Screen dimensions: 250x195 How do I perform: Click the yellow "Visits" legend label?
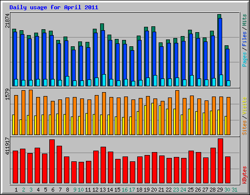click(244, 106)
